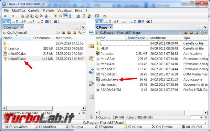Click the copy-to-other-panel icon in middle strip
Viewport: 210px width, 131px height.
(91, 71)
